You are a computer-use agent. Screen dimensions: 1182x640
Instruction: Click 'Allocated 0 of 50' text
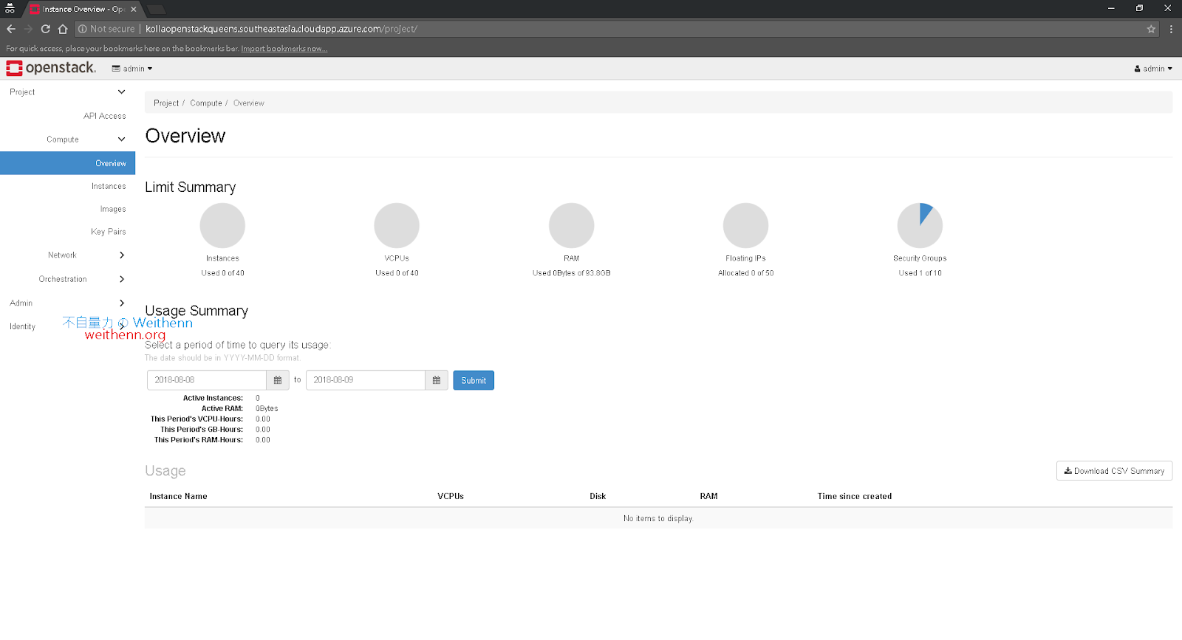[745, 273]
